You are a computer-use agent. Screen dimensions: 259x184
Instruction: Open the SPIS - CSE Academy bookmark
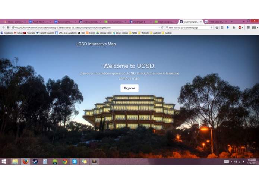pos(66,33)
